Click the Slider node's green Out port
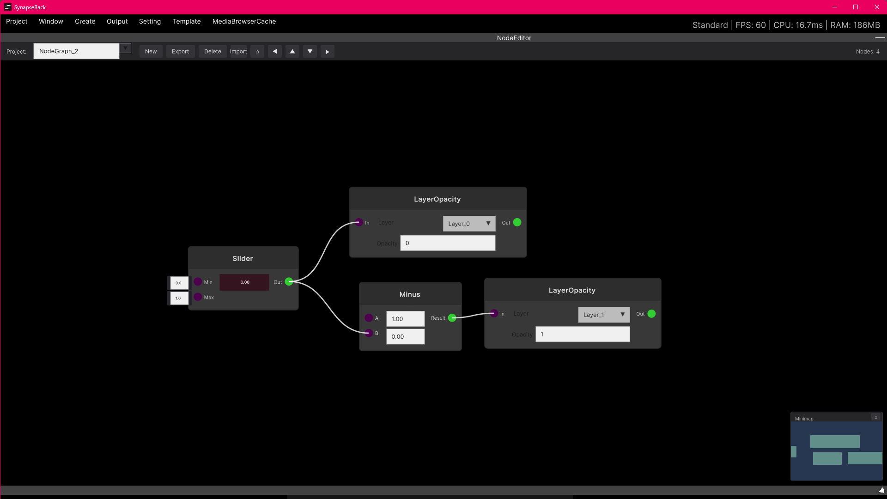 click(289, 282)
